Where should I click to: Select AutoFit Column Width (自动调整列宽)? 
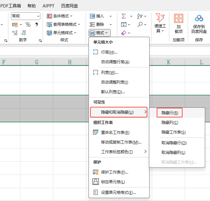119,82
